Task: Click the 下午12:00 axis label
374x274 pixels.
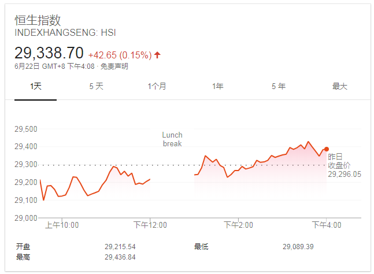Action: coord(150,225)
